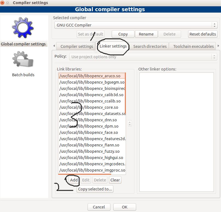
Task: Add a new link library
Action: pyautogui.click(x=74, y=180)
